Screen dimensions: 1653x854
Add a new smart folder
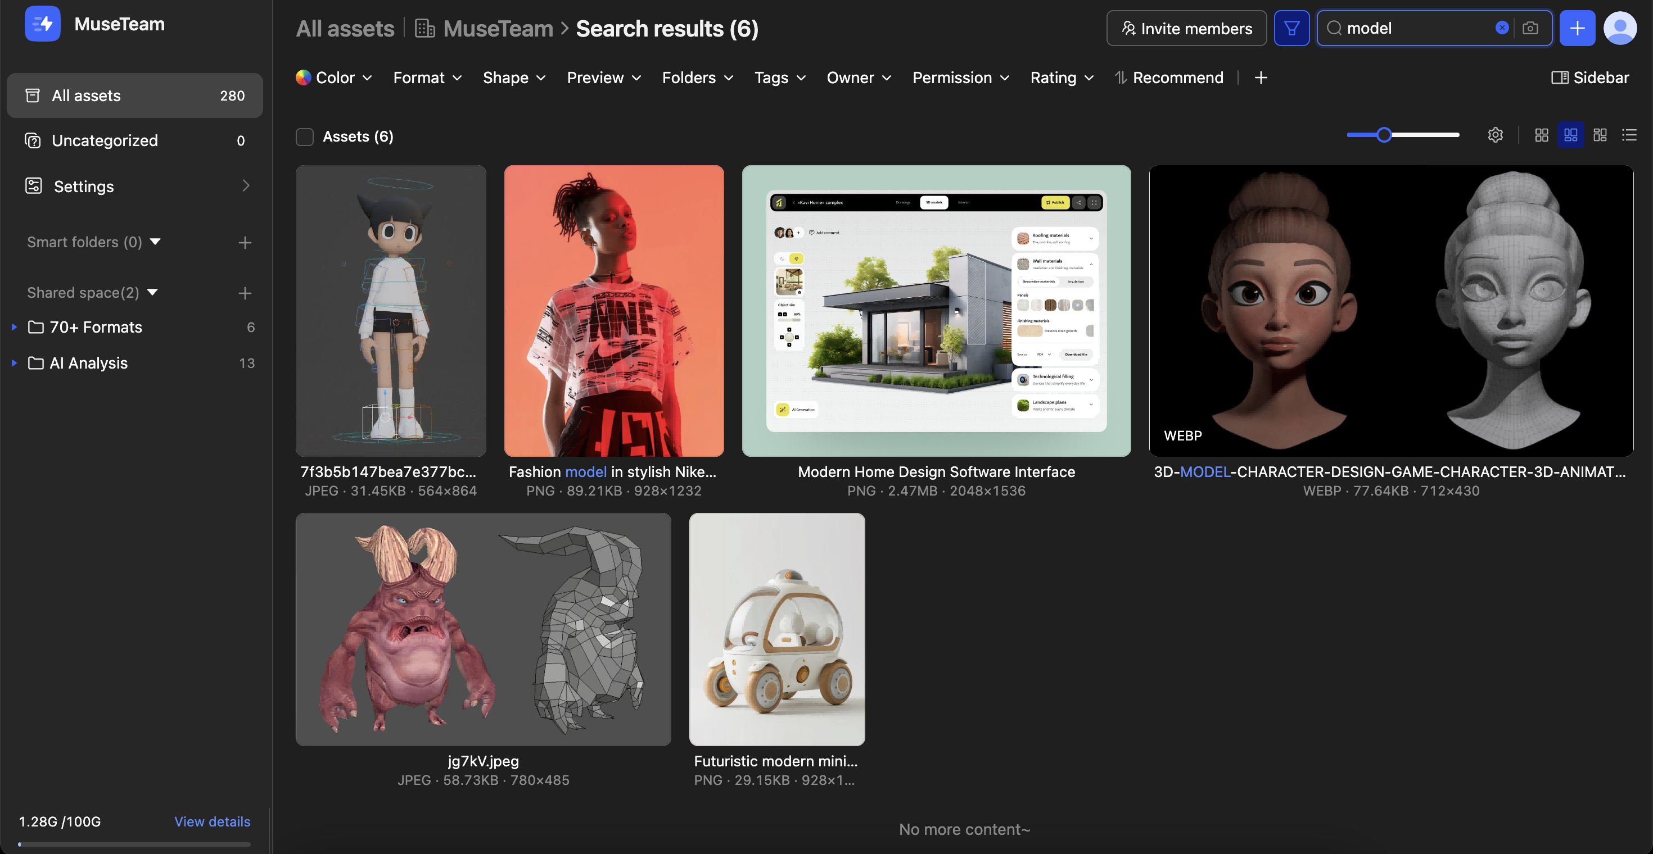click(x=245, y=242)
